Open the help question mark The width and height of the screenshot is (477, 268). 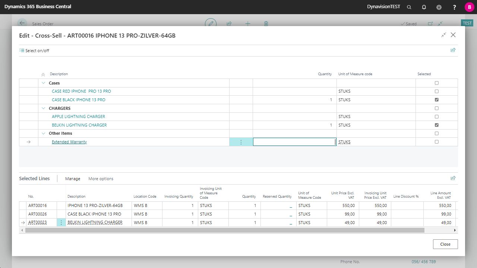[x=454, y=7]
